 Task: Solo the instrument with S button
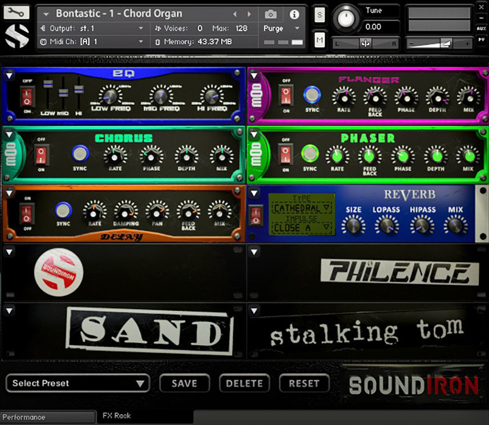319,15
